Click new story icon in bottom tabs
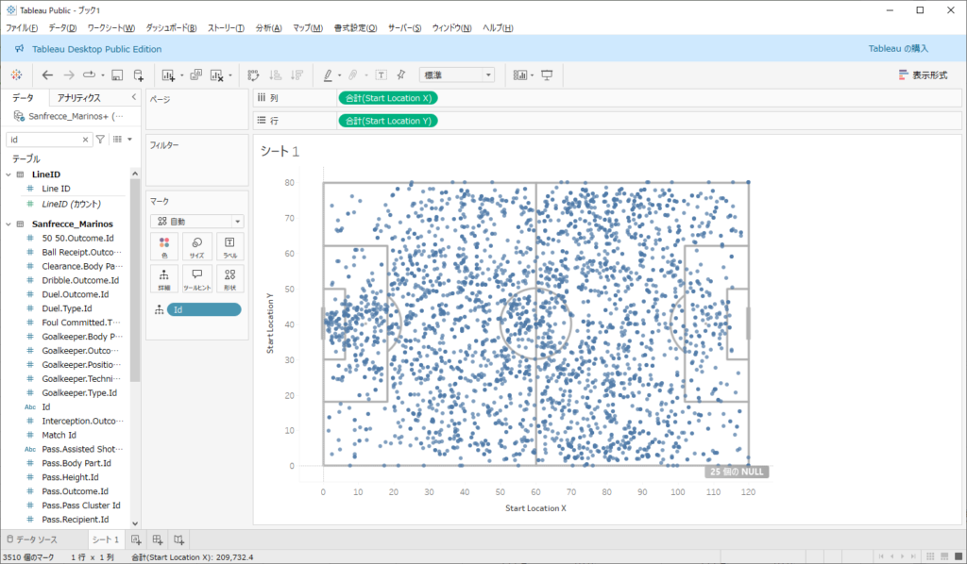 (x=178, y=540)
